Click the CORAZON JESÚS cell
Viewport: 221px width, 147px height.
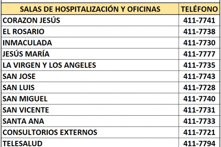90,20
